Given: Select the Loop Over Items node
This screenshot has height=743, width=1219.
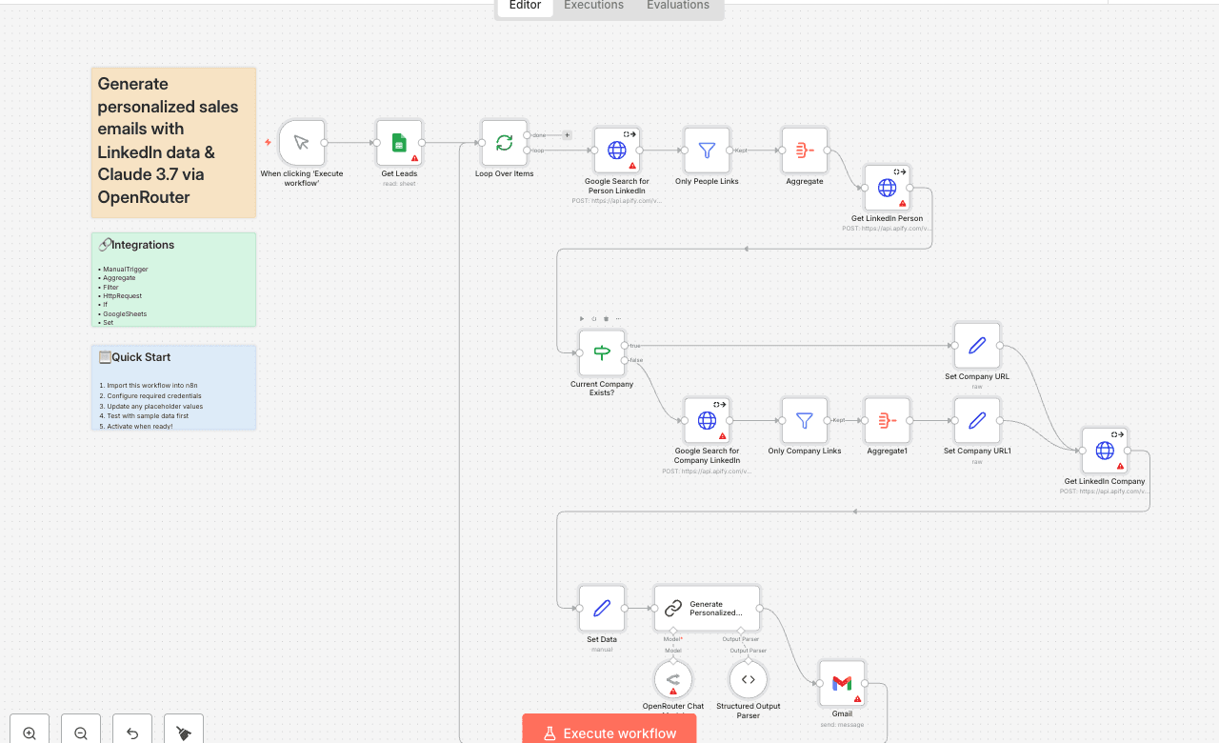Looking at the screenshot, I should point(504,142).
